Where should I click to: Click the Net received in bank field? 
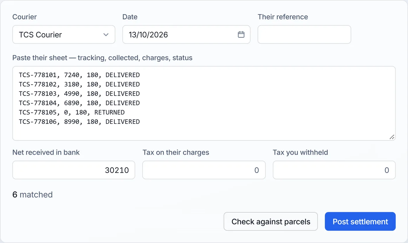(x=74, y=170)
